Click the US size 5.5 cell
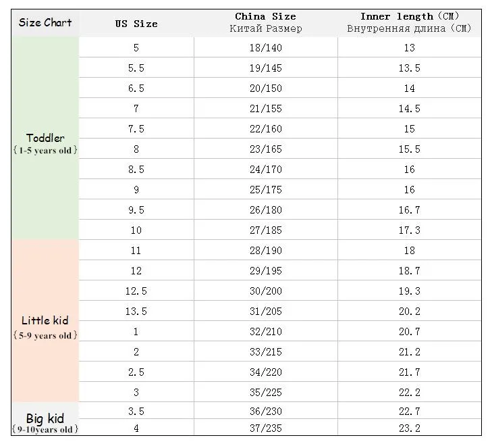 136,68
